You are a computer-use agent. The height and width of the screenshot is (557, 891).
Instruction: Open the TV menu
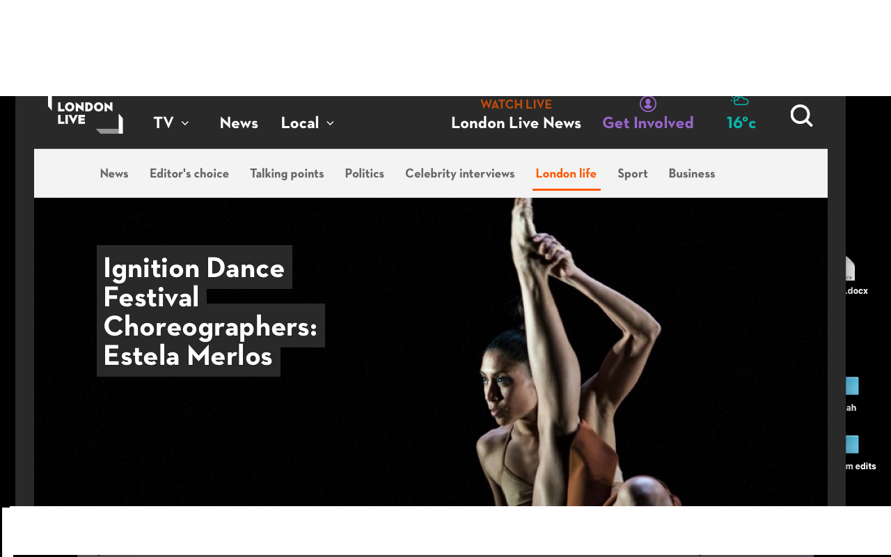coord(164,123)
